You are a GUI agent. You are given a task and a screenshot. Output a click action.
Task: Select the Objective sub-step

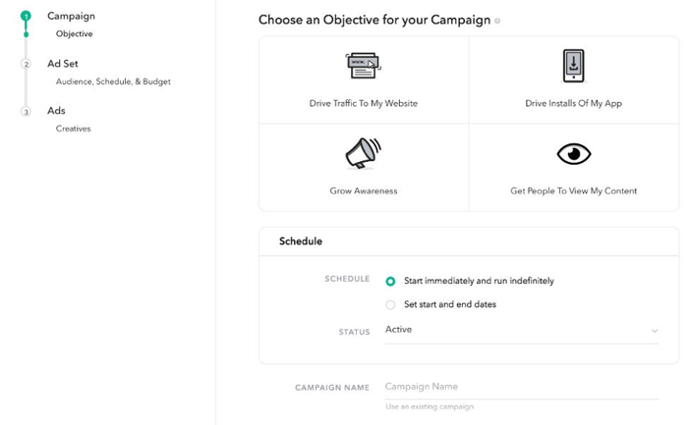coord(74,33)
